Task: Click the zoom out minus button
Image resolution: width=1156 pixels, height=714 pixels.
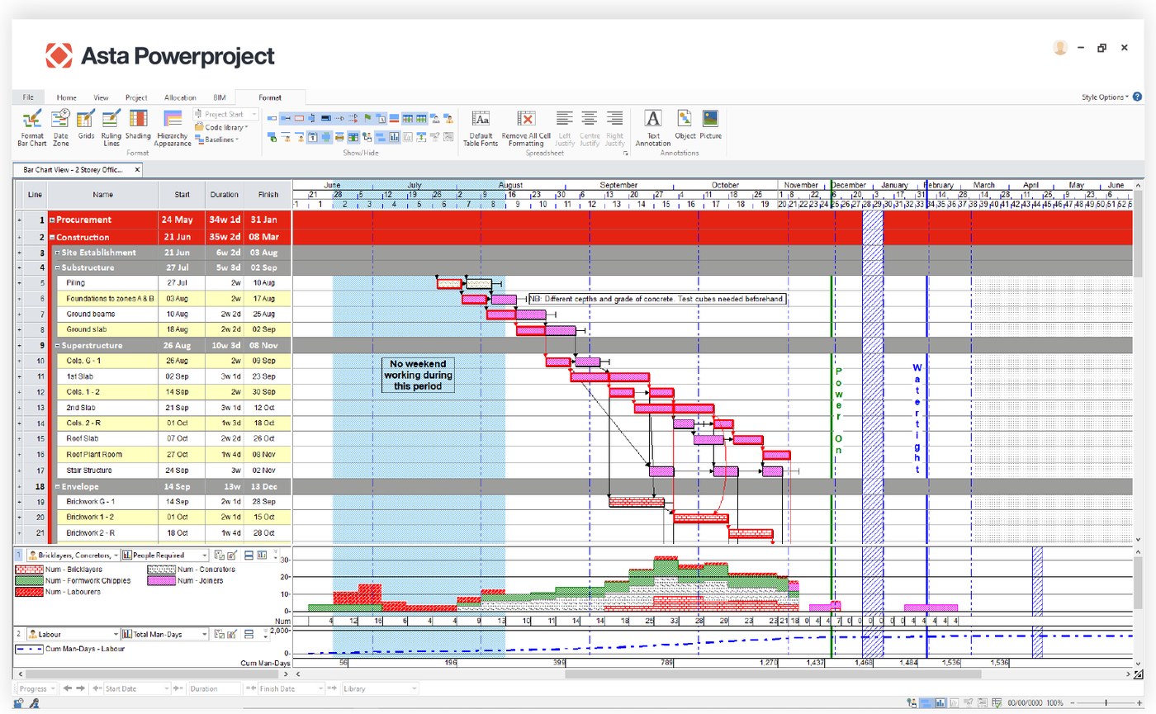Action: click(1073, 702)
